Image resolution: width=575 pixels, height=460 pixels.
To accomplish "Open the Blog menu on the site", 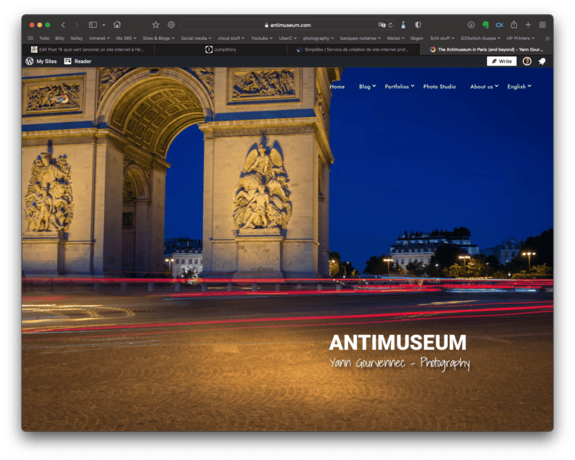I will click(367, 87).
